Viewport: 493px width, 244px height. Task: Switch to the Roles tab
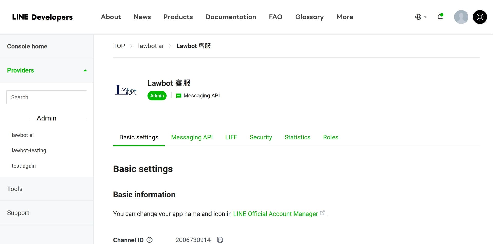click(330, 137)
